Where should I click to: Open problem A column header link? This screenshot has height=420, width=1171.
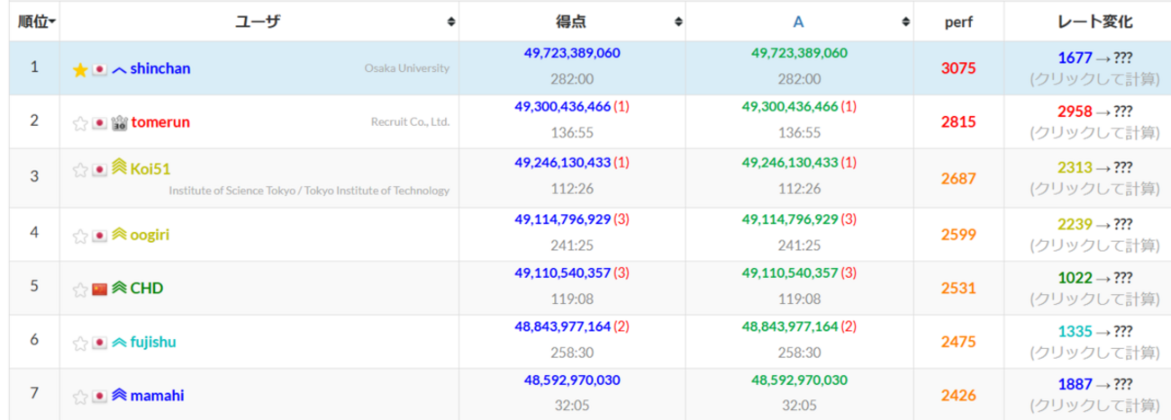(799, 22)
